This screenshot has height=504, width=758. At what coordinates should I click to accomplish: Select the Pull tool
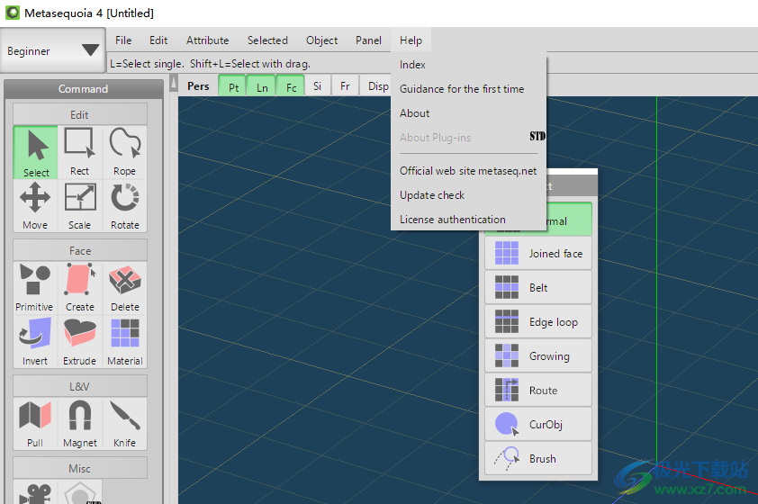pos(35,424)
